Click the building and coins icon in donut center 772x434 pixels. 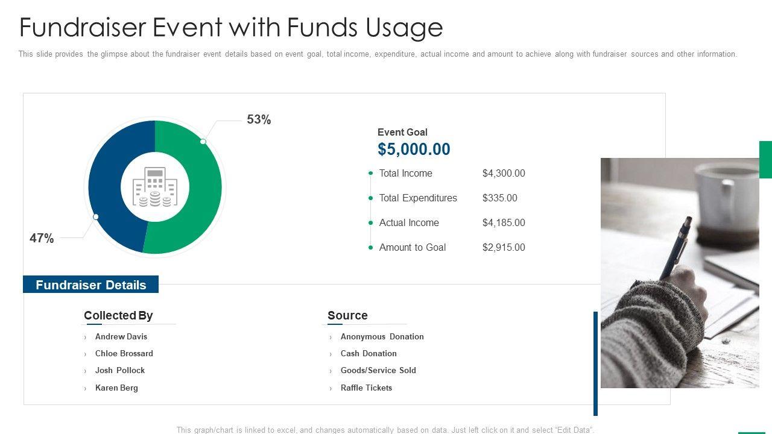point(155,187)
